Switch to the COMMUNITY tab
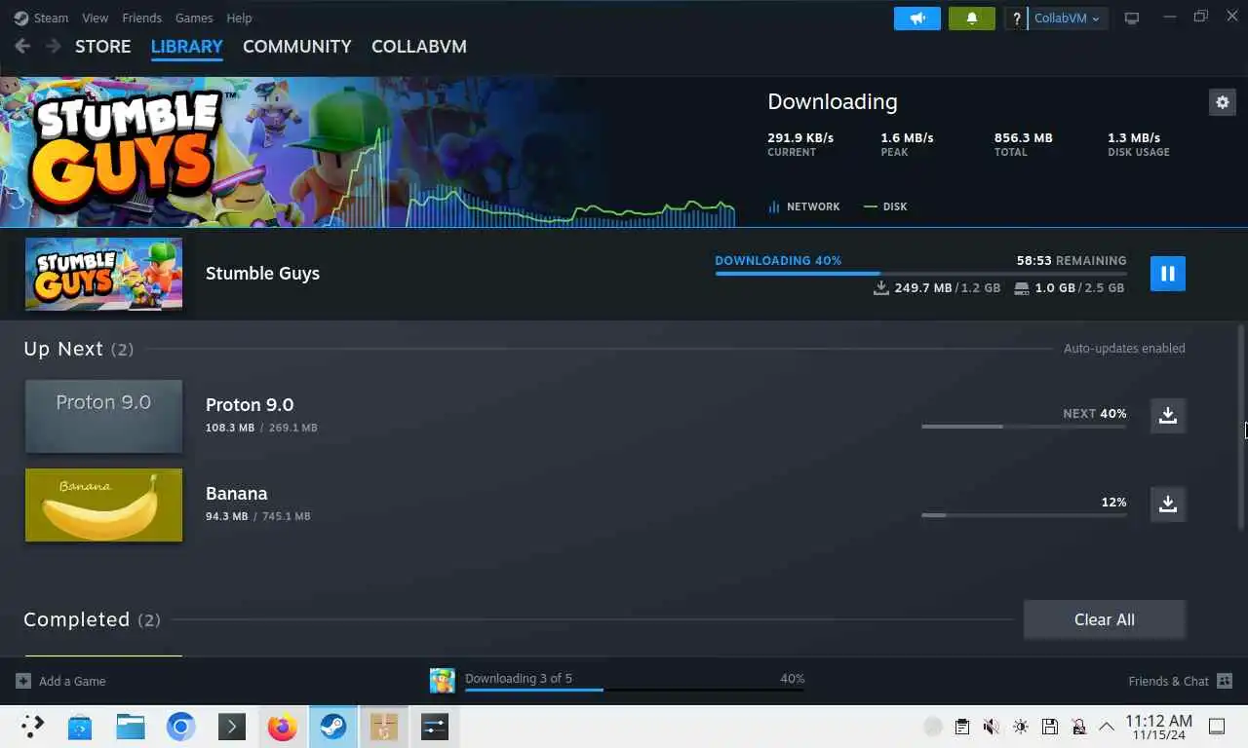1248x748 pixels. point(297,47)
